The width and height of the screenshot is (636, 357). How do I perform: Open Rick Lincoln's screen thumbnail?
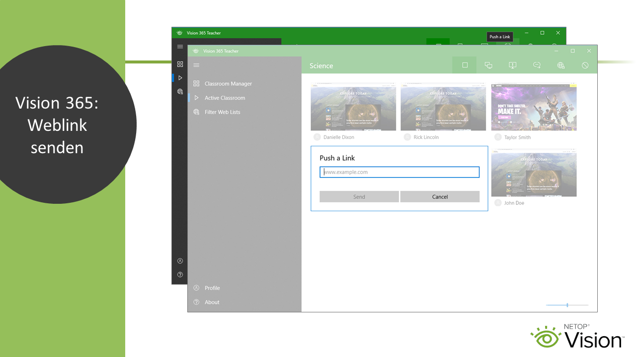pyautogui.click(x=443, y=107)
